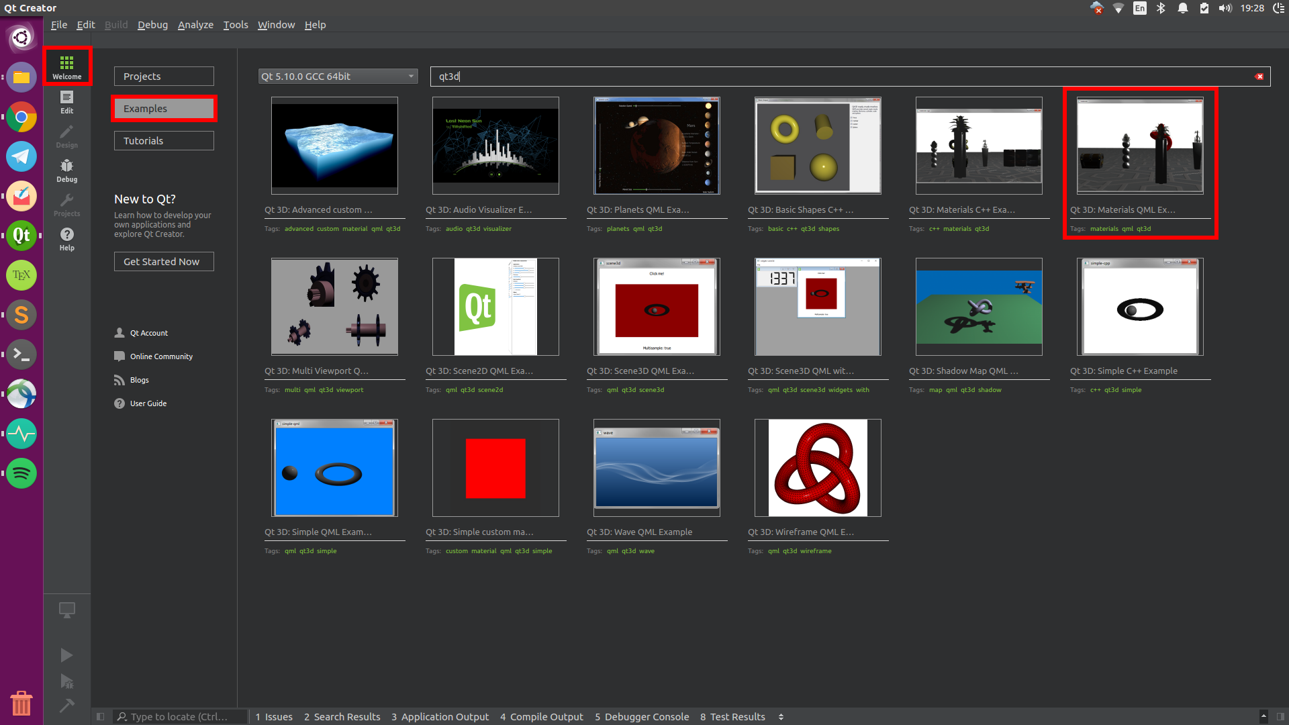Open the kit selector monitor icon
The width and height of the screenshot is (1289, 725).
click(x=66, y=610)
